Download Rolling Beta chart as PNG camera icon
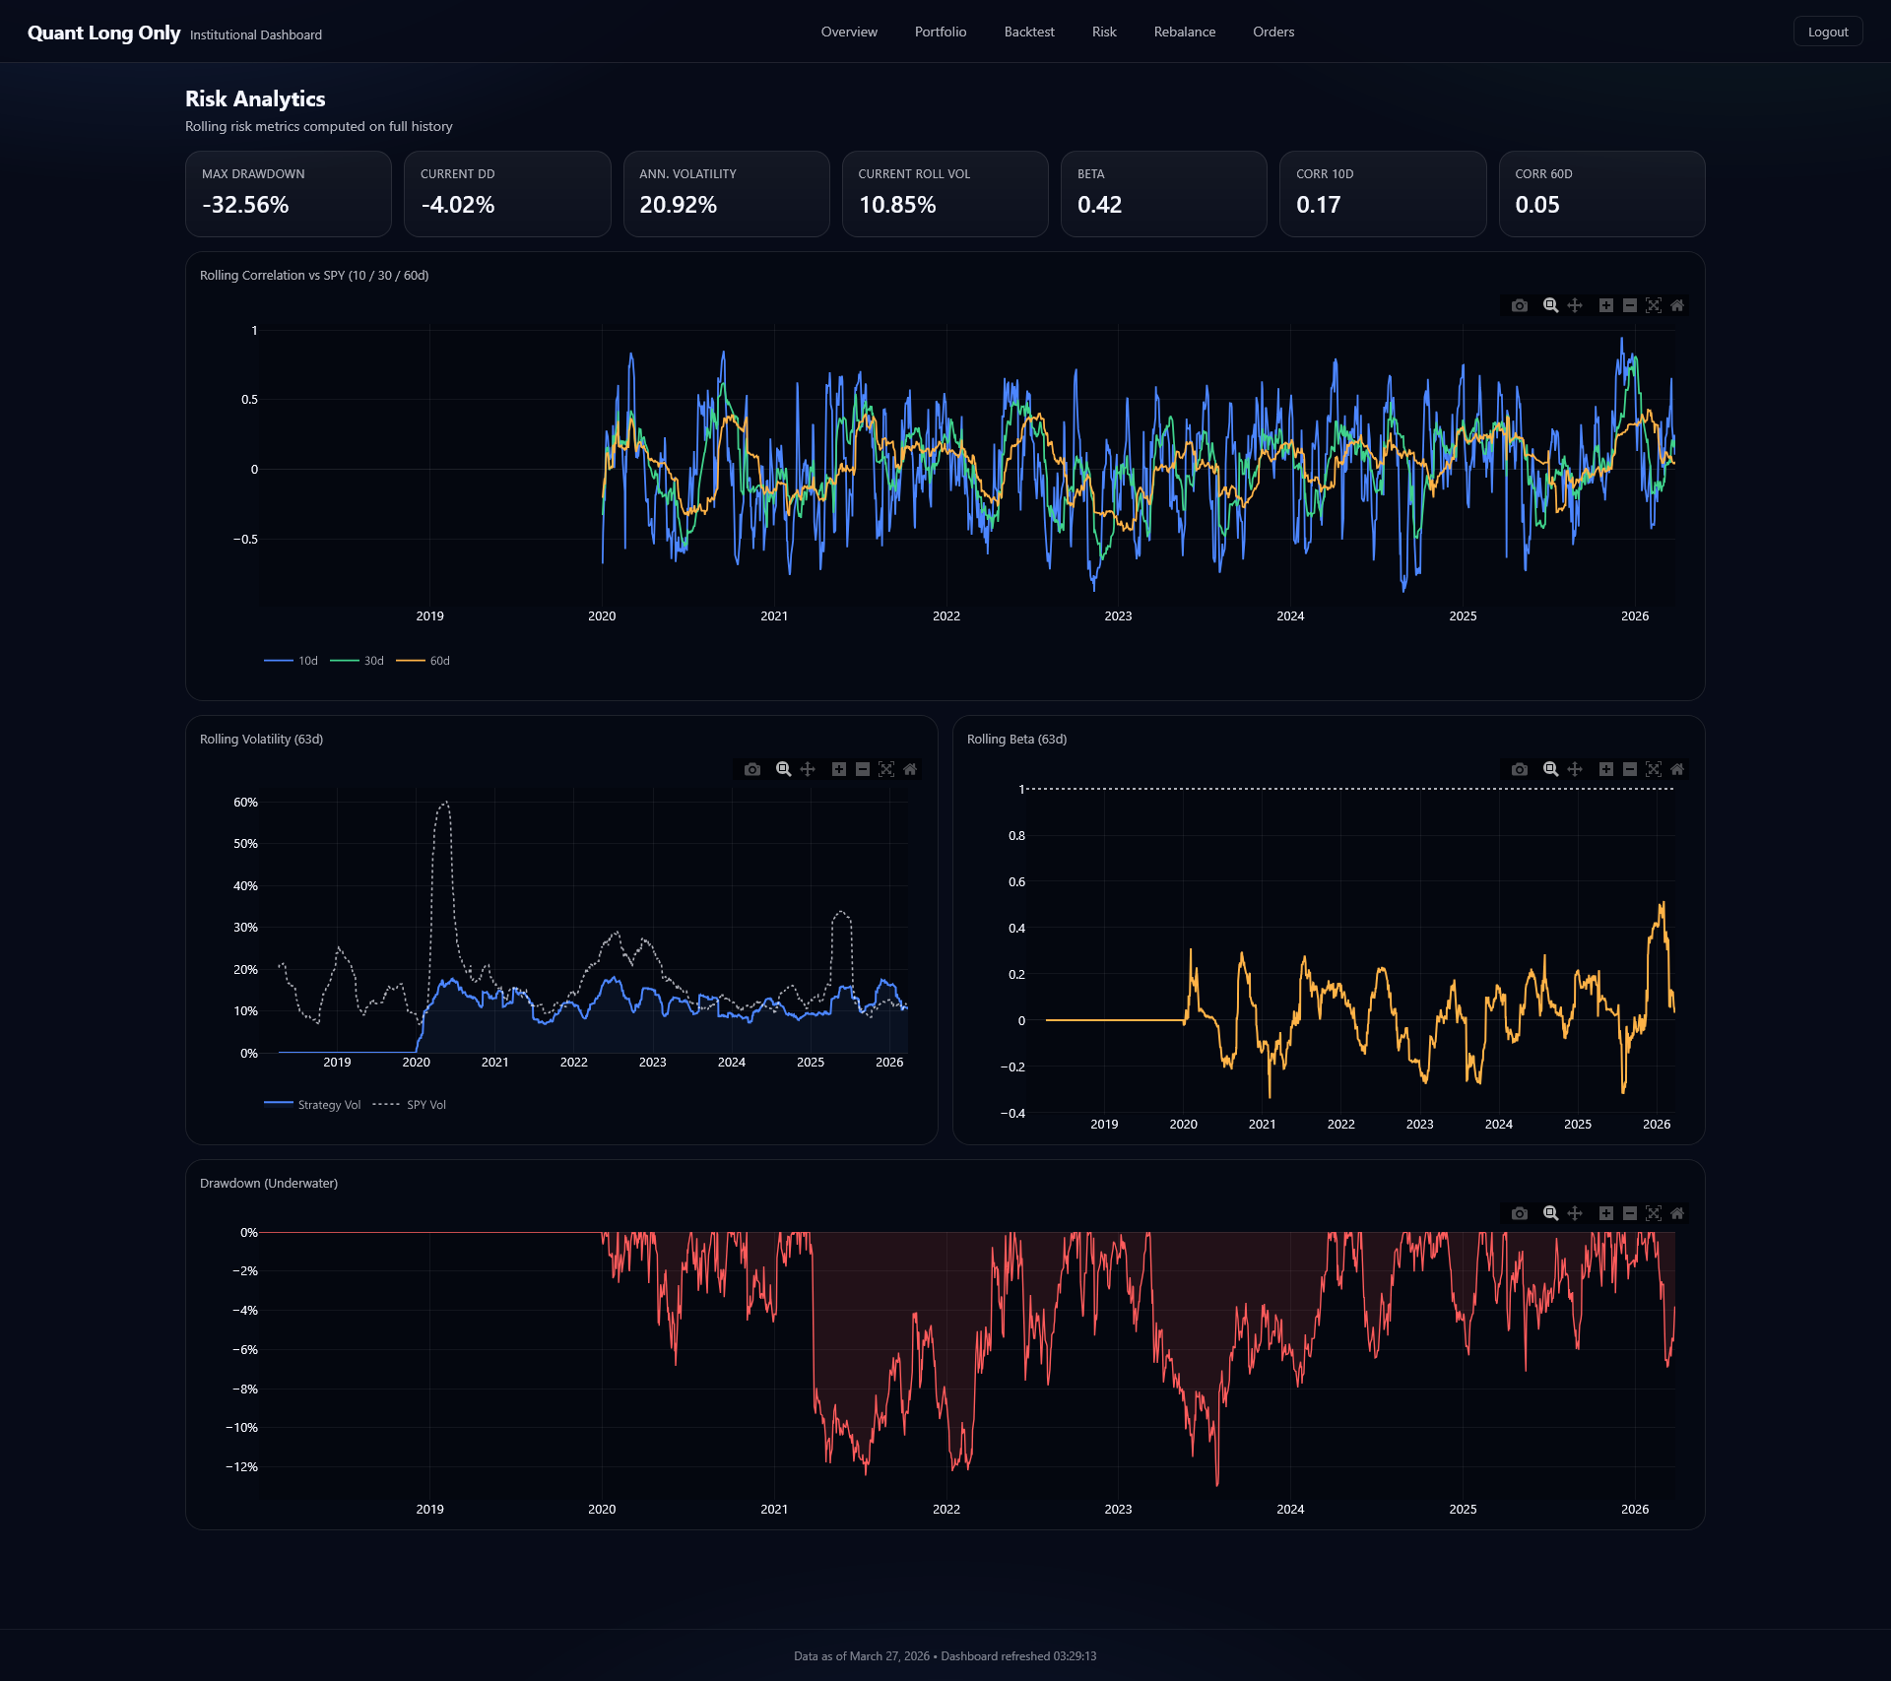 pos(1520,769)
